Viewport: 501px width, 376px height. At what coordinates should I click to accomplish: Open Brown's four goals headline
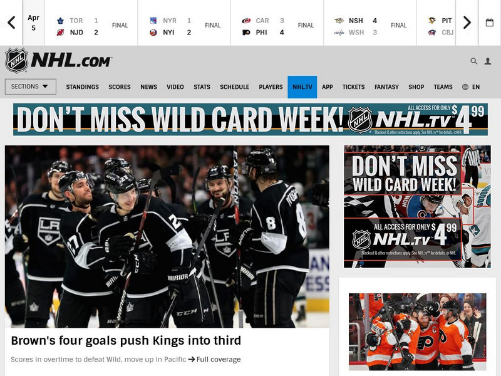coord(126,340)
